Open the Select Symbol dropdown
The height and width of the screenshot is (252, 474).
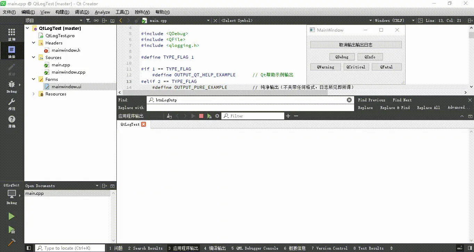pos(296,20)
